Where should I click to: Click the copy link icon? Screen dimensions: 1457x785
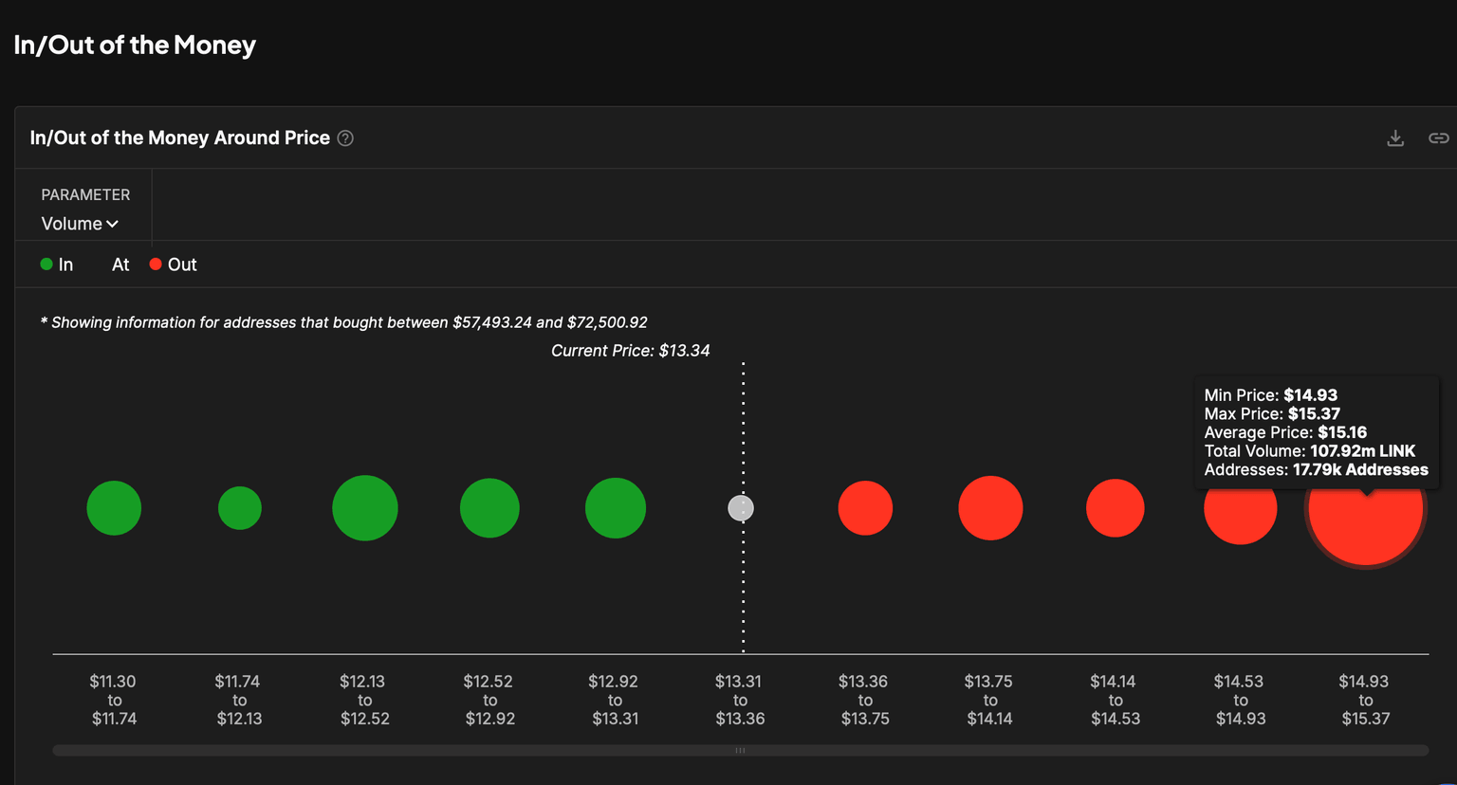click(1438, 138)
